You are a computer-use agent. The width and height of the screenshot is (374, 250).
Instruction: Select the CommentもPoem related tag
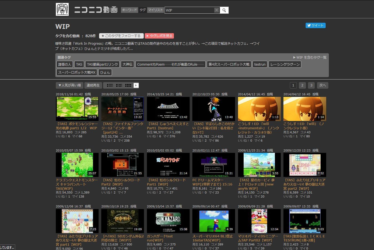170,65
